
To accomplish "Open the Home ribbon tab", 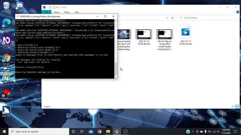I will (x=56, y=12).
